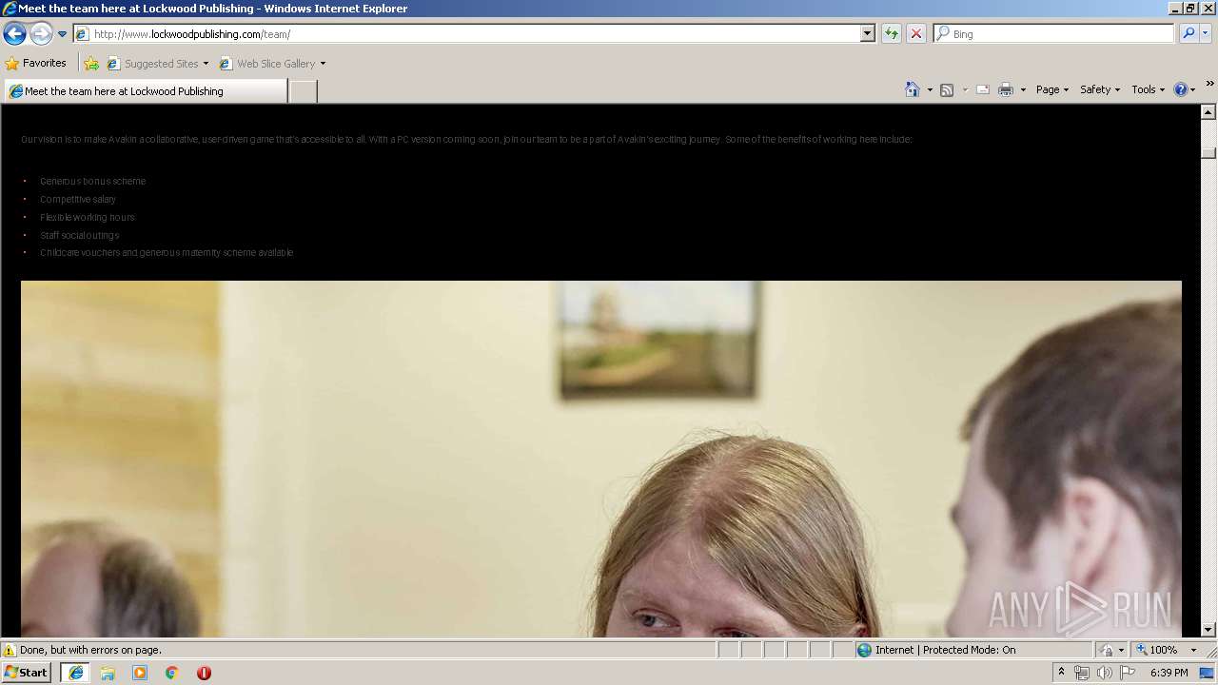
Task: Click the browser Forward button
Action: click(41, 33)
